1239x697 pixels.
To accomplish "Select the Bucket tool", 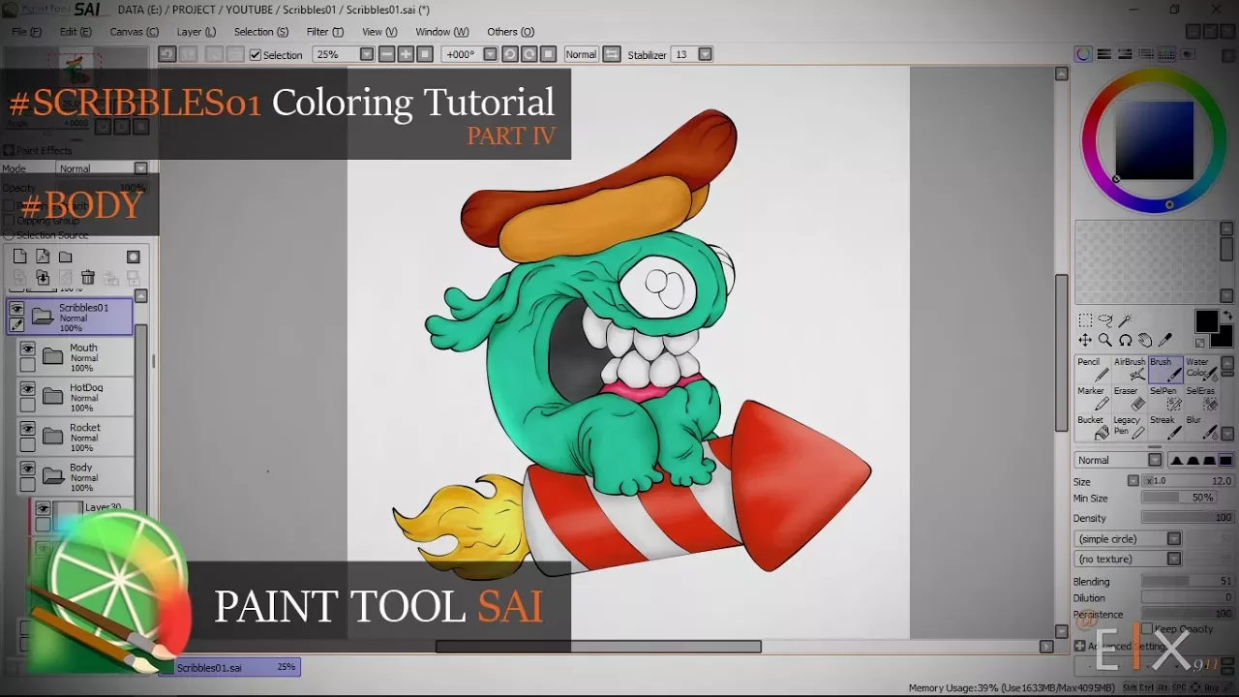I will (1093, 428).
